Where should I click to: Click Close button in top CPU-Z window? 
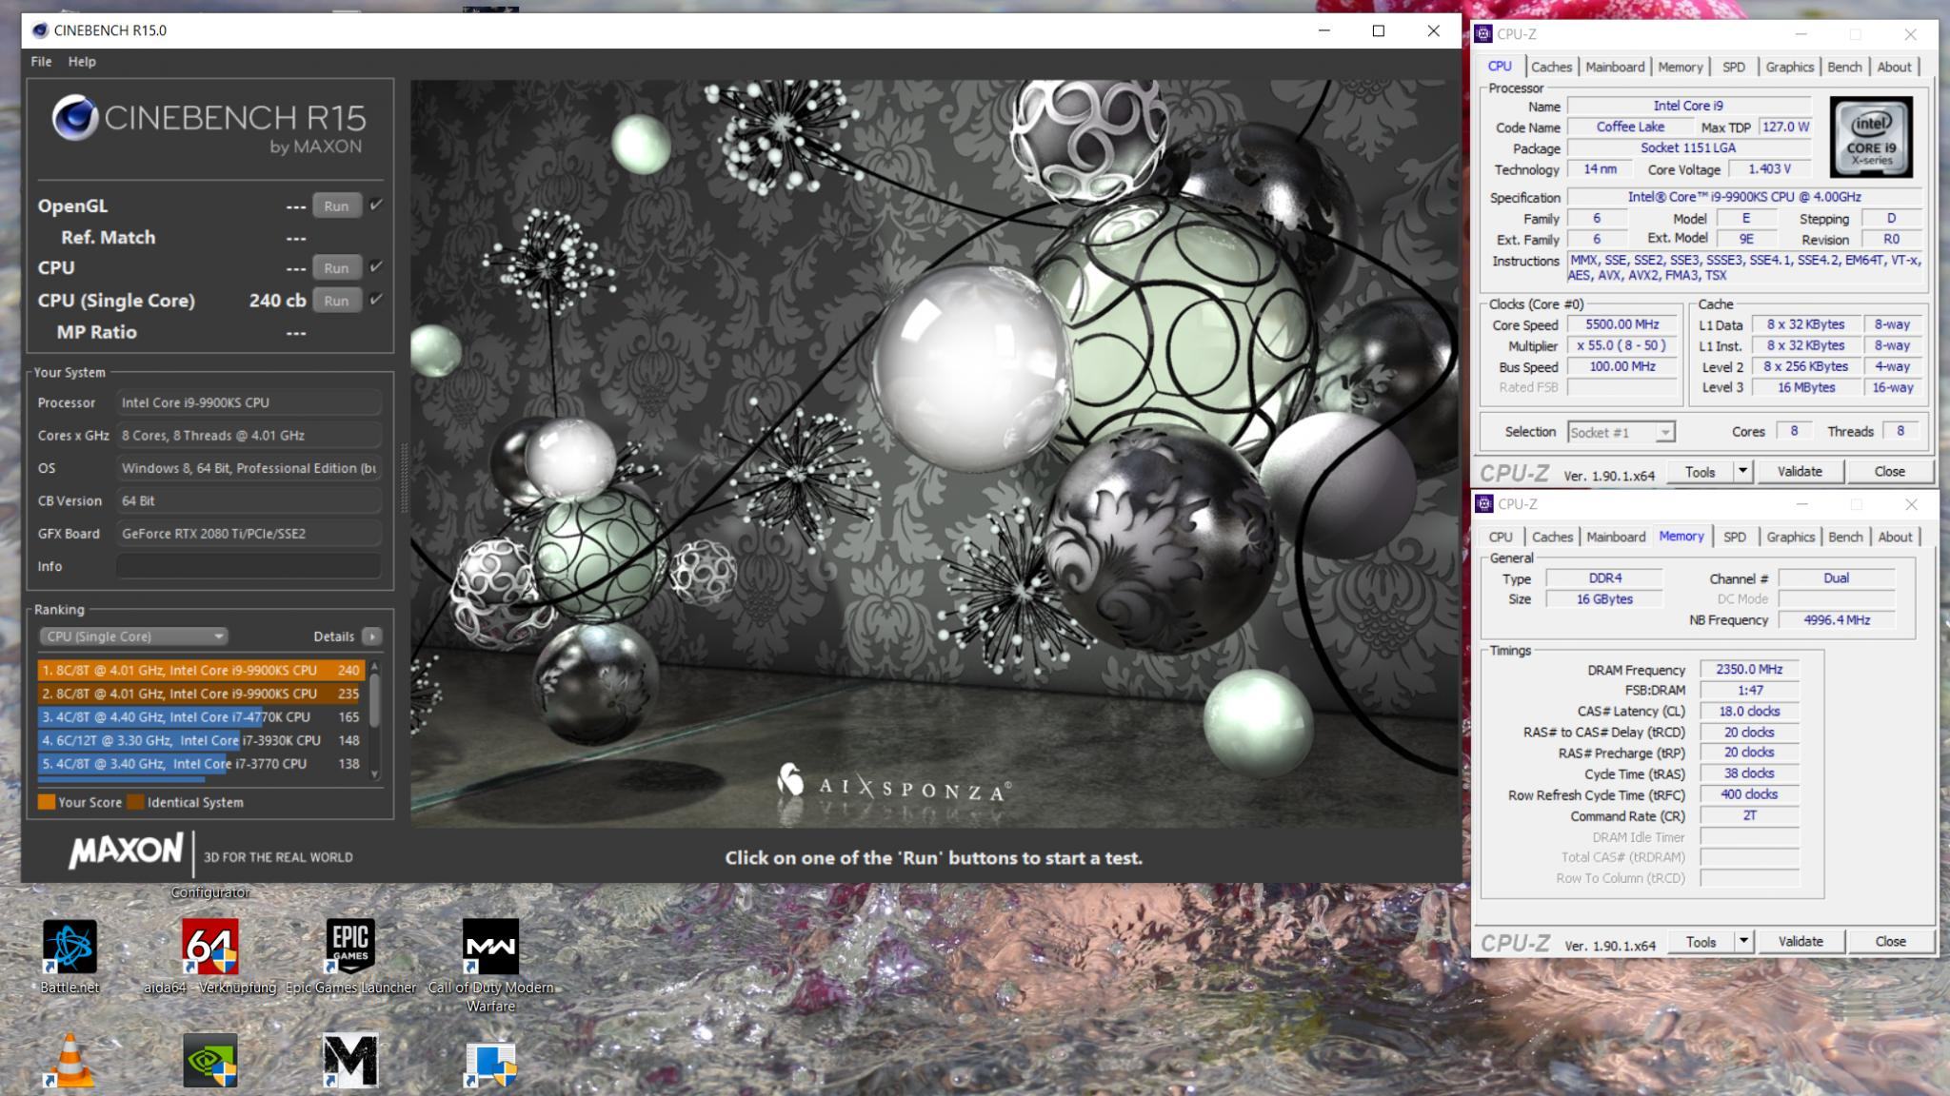[x=1890, y=471]
